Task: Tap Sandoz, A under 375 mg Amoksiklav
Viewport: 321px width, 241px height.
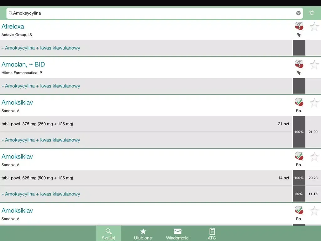Action: coord(10,111)
